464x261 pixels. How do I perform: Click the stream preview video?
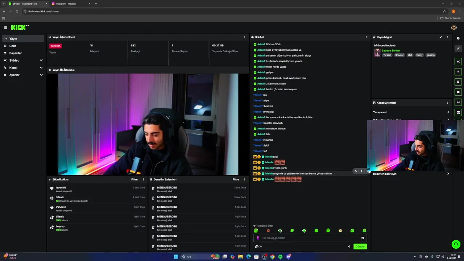(x=148, y=124)
